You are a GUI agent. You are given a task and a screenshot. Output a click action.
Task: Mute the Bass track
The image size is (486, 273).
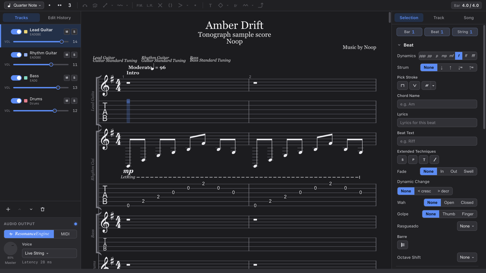67,78
